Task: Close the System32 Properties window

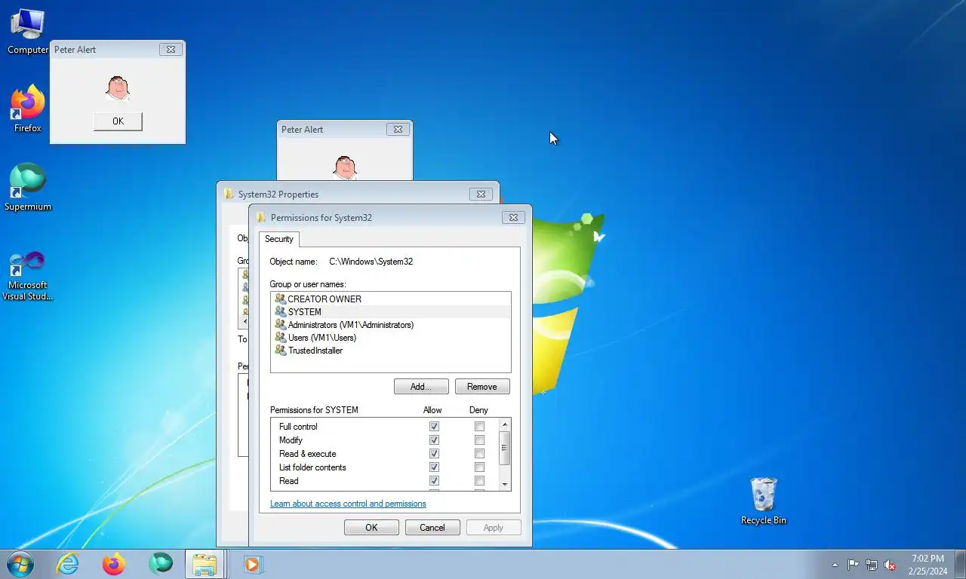Action: tap(481, 194)
